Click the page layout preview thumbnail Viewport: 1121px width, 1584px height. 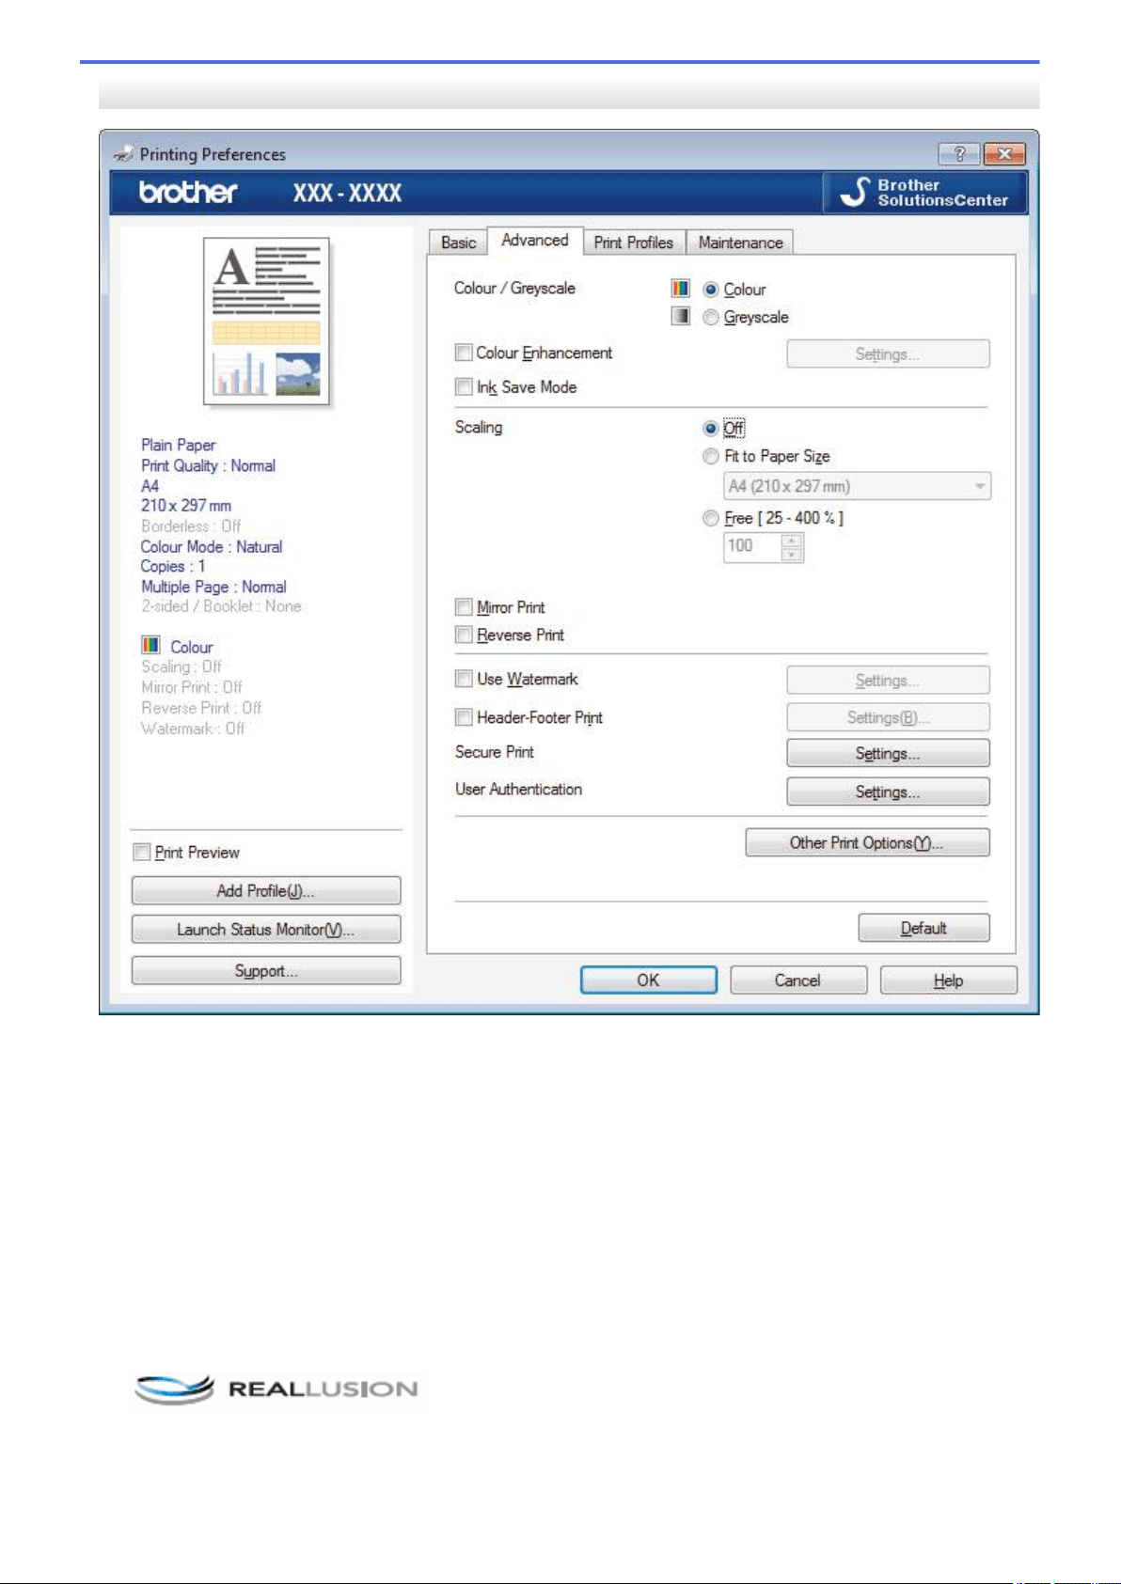(x=267, y=321)
